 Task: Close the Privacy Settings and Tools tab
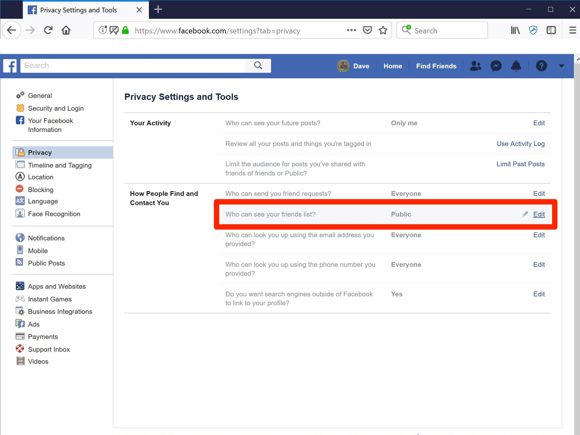(x=139, y=10)
